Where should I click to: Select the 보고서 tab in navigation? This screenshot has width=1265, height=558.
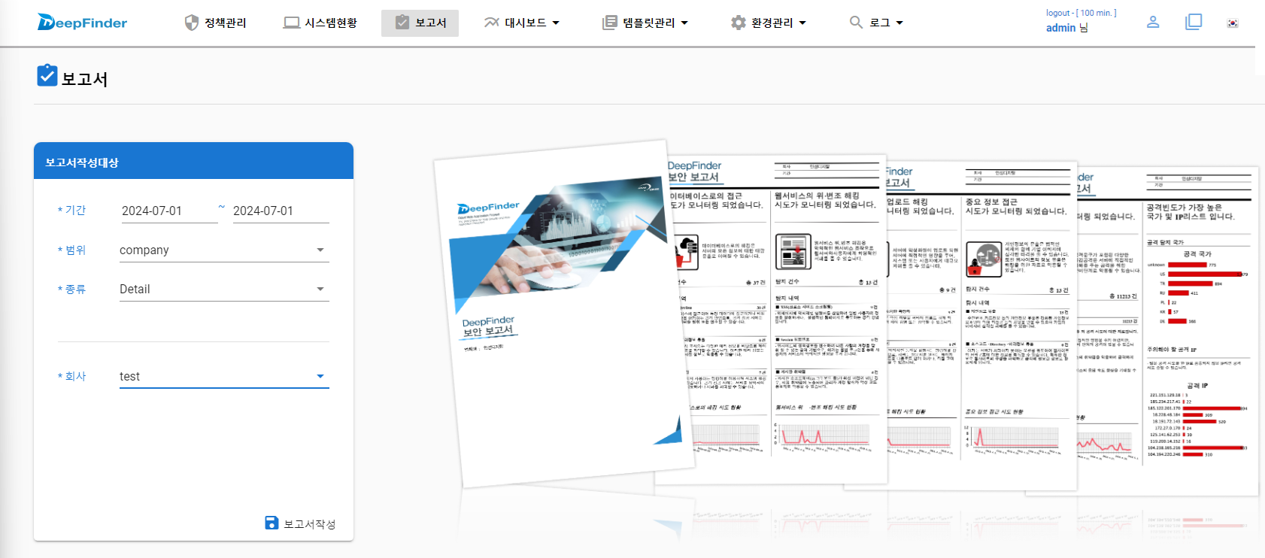coord(420,23)
